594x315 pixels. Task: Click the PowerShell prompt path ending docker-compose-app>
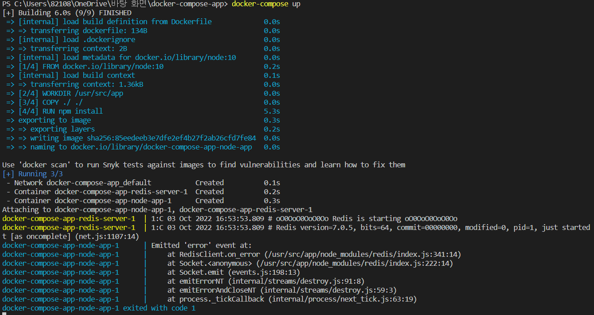115,4
